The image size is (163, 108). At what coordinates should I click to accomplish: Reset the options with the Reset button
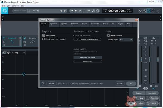tap(51, 84)
